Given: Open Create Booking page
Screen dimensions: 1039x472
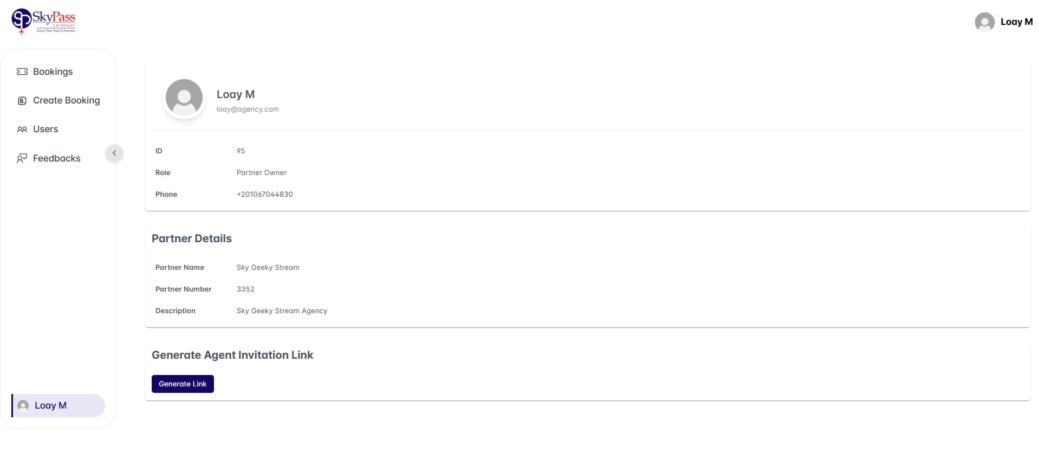Looking at the screenshot, I should 66,100.
